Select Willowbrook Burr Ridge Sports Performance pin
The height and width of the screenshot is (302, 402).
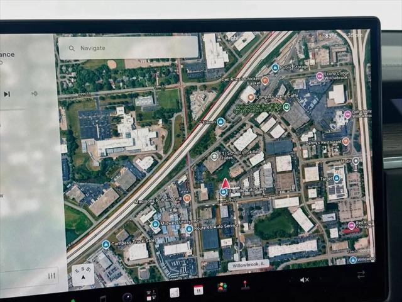coord(286,107)
